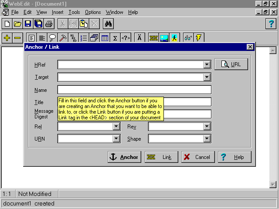Click the Save disk icon
This screenshot has width=279, height=209.
tap(28, 24)
